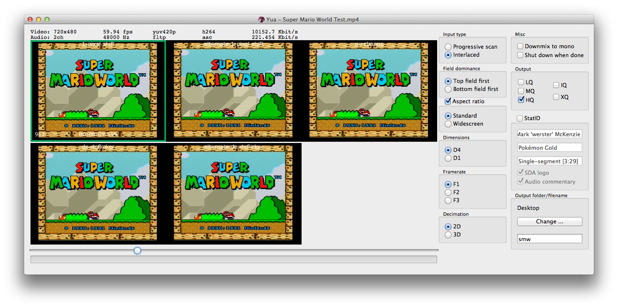The height and width of the screenshot is (308, 618).
Task: Click the video seek slider handle
Action: (x=137, y=251)
